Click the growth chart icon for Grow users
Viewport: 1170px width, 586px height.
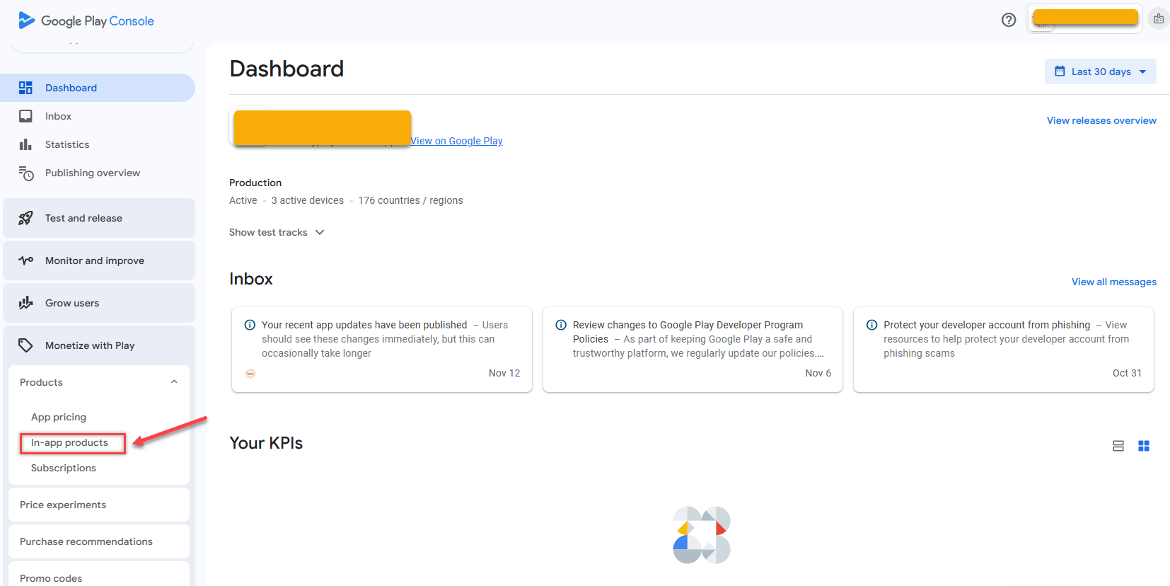(x=25, y=303)
